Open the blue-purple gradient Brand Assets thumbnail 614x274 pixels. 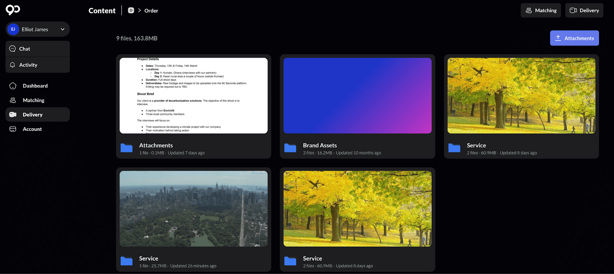357,96
